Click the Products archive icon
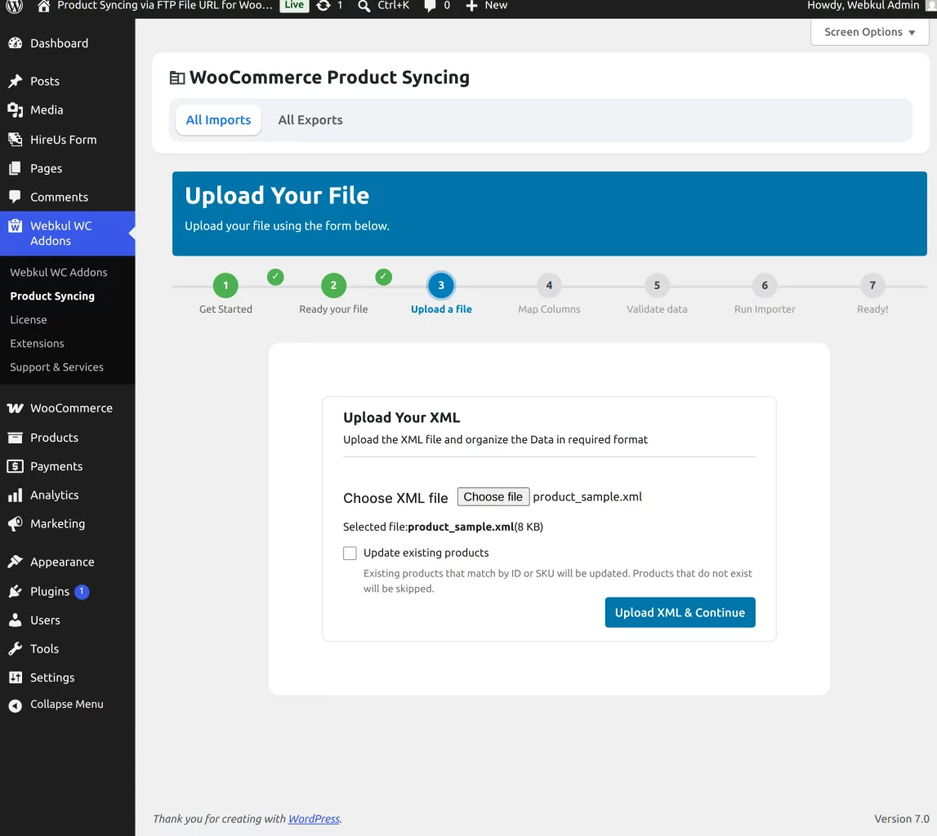The width and height of the screenshot is (937, 836). pyautogui.click(x=16, y=438)
